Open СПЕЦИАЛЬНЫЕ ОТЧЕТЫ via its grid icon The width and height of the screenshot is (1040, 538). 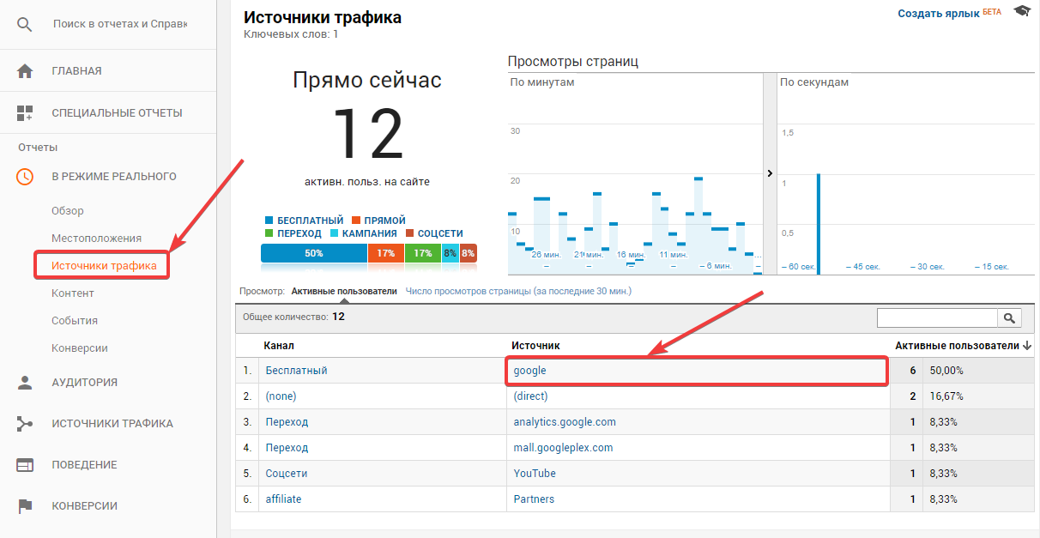coord(24,112)
